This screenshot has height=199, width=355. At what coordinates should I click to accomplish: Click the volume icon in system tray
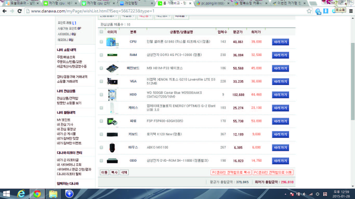[x=304, y=194]
